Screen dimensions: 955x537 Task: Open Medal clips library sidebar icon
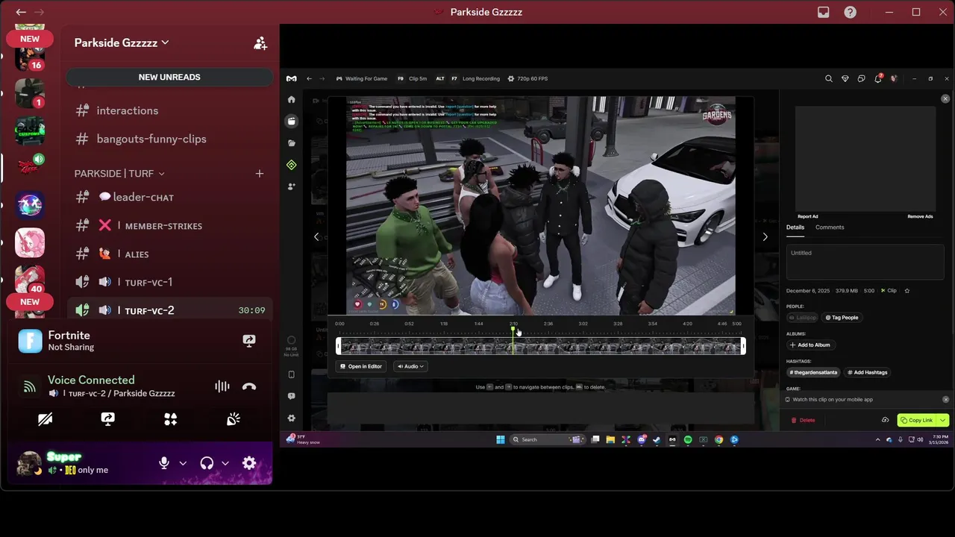[291, 121]
